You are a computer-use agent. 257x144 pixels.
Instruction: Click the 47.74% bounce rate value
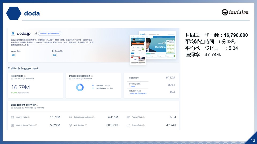click(x=171, y=125)
